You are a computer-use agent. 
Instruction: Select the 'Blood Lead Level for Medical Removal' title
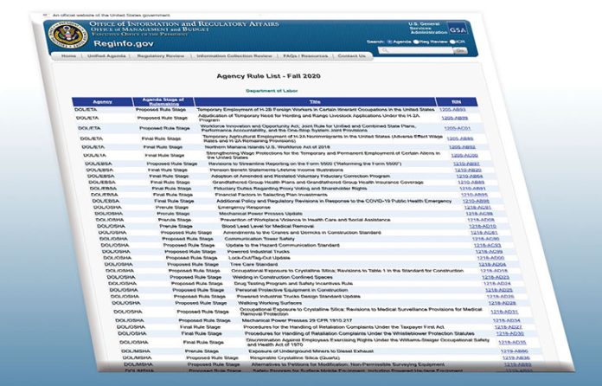point(267,226)
